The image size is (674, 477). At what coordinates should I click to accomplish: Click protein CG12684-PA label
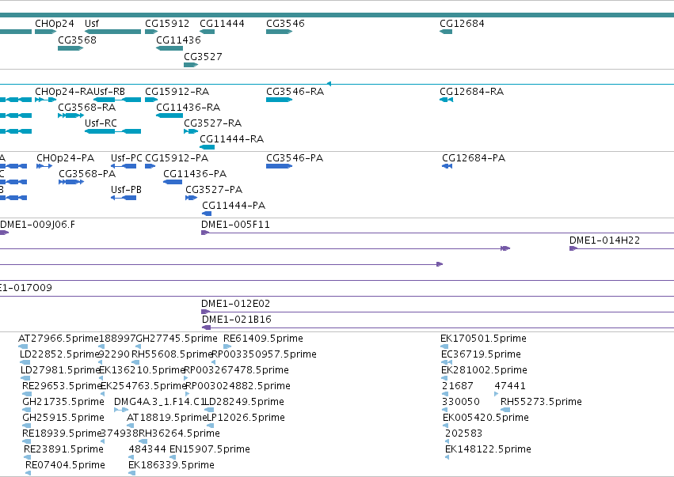[x=474, y=158]
